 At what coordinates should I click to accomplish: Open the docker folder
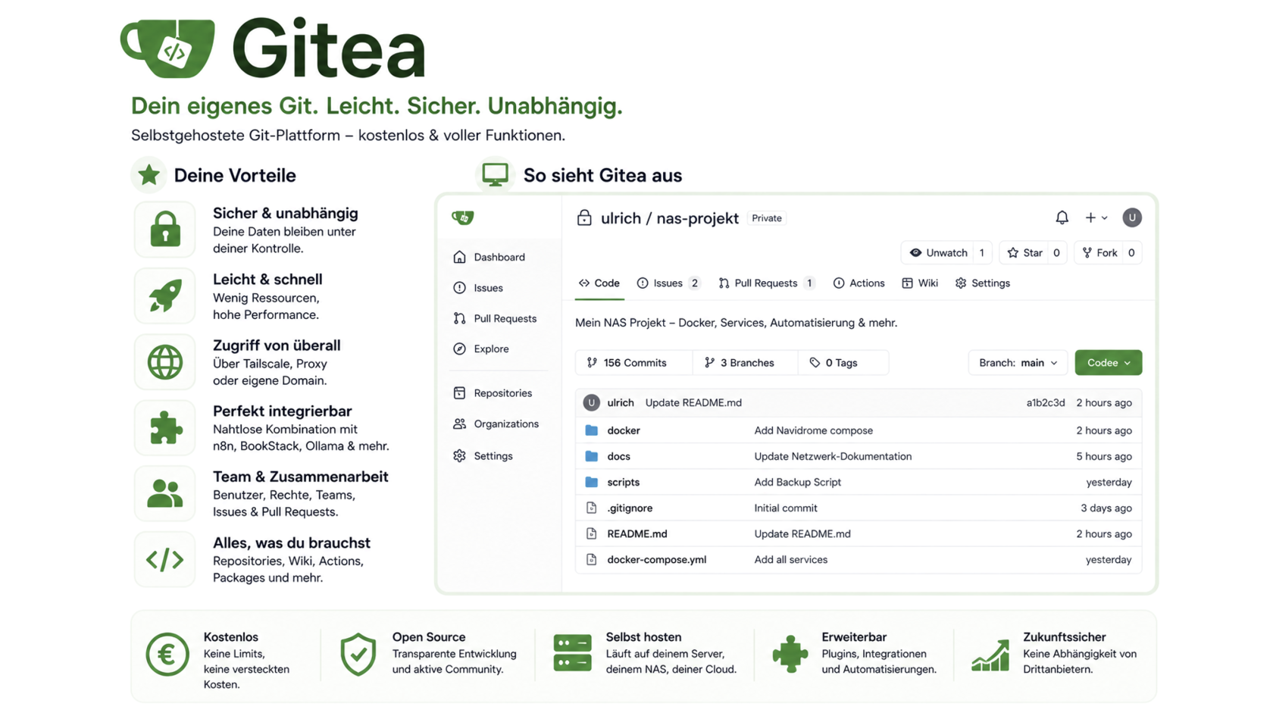(x=623, y=430)
